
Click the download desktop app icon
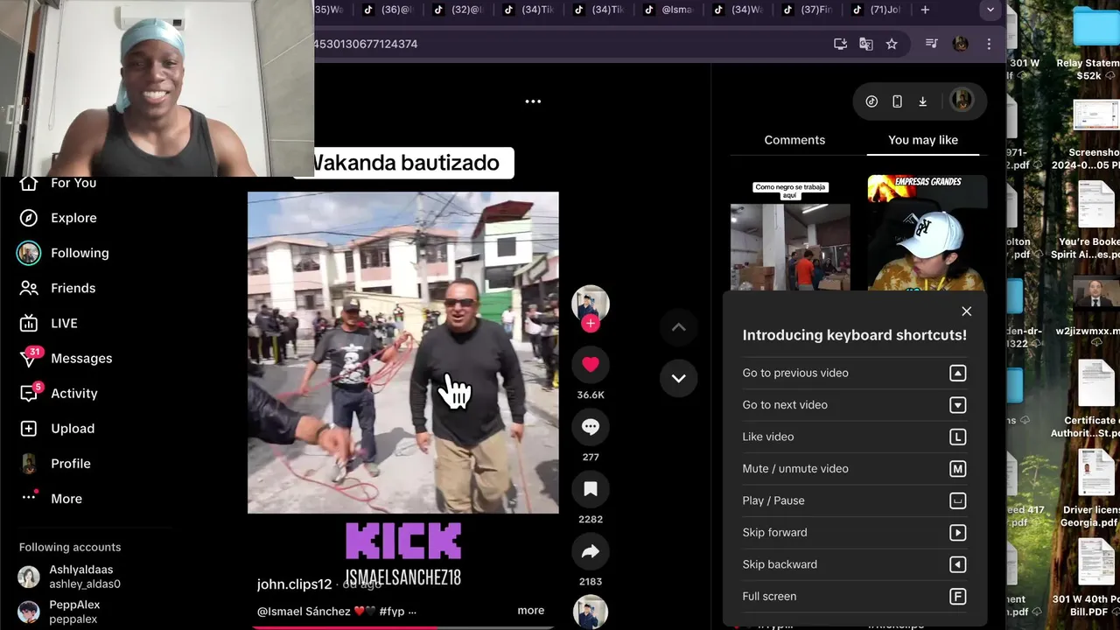(922, 101)
